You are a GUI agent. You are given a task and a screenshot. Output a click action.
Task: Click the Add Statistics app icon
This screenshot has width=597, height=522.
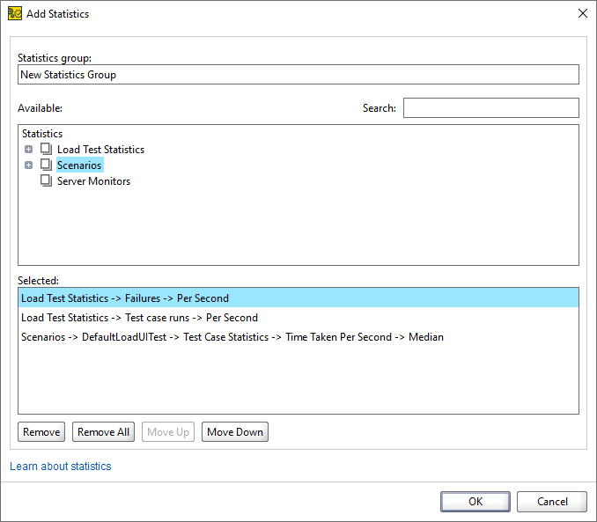(x=15, y=14)
